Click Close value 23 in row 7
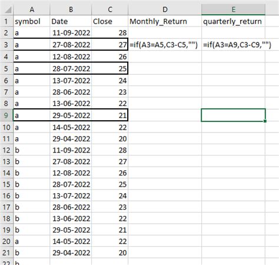Image resolution: width=279 pixels, height=265 pixels. point(110,92)
